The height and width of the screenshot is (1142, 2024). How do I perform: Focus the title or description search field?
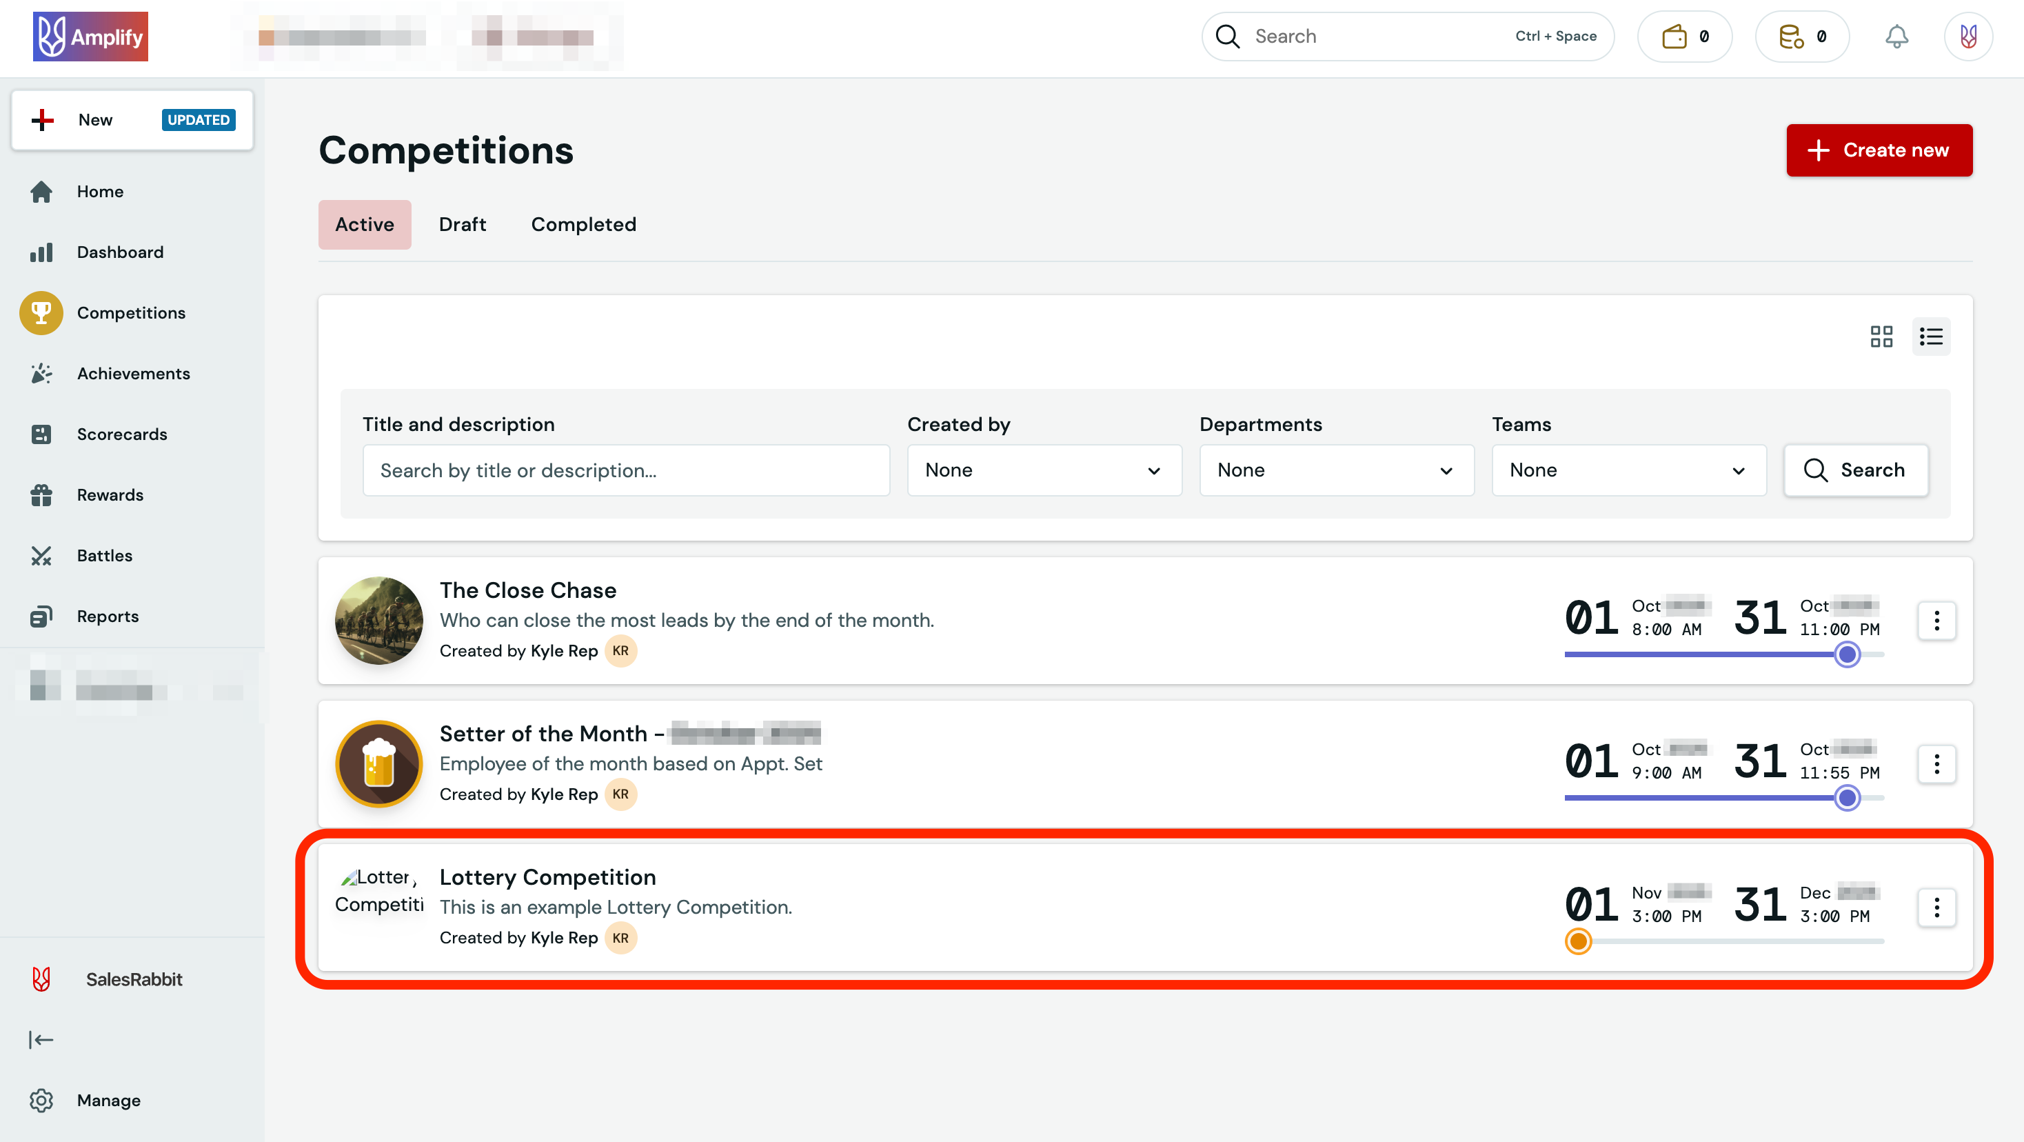coord(625,470)
